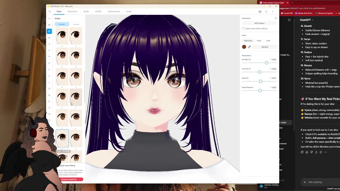Click the browser address bar URL

tap(303, 8)
